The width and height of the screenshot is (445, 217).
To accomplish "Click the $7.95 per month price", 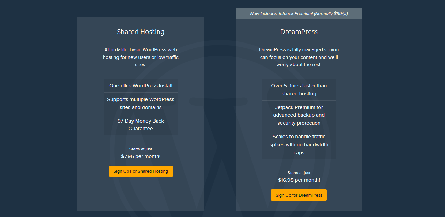I will click(141, 156).
